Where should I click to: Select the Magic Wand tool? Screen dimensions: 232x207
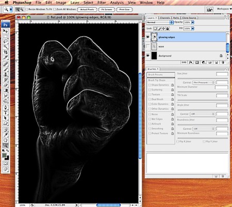click(x=6, y=47)
